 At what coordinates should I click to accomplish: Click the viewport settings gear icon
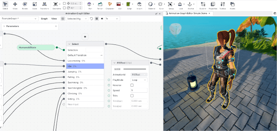pyautogui.click(x=275, y=13)
